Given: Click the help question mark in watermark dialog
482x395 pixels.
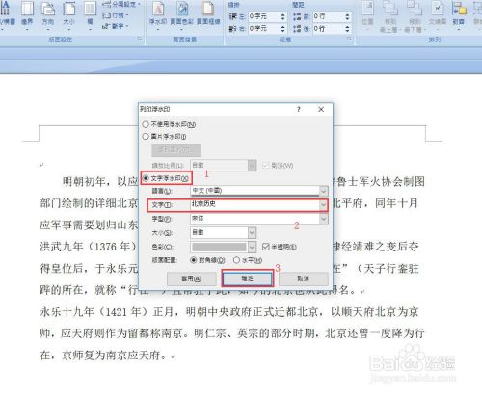Looking at the screenshot, I should [299, 109].
